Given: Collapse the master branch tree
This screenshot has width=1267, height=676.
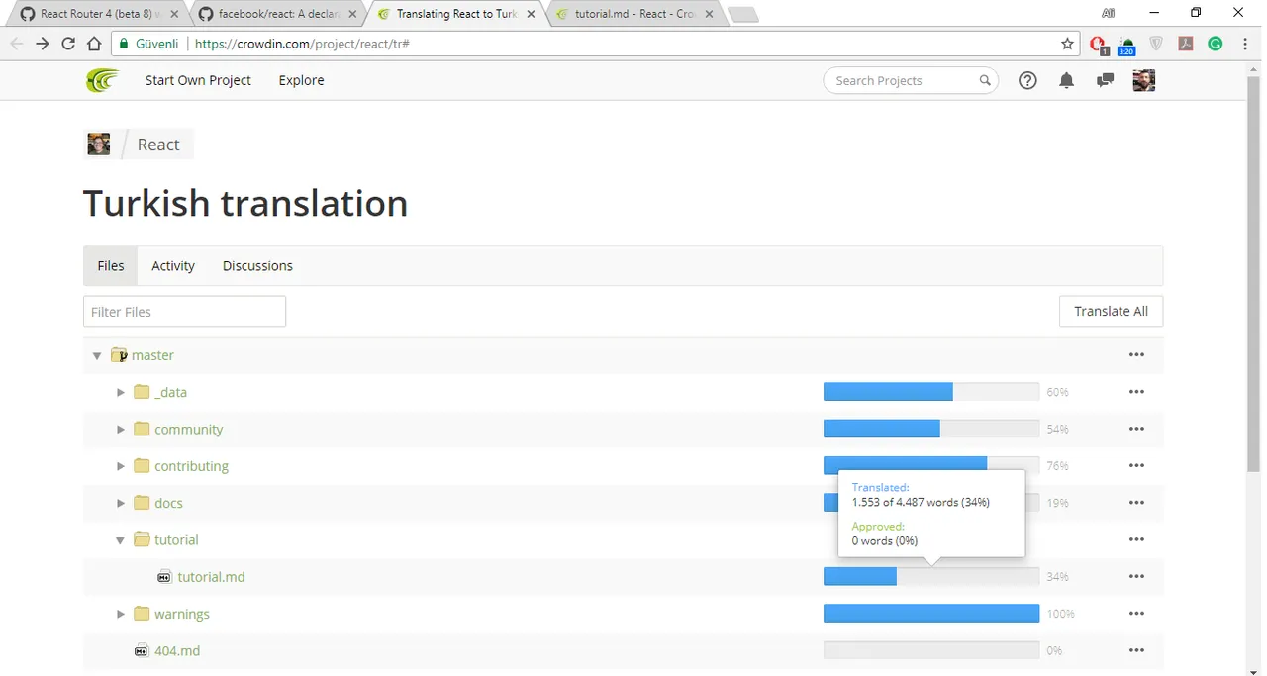Looking at the screenshot, I should pos(96,355).
